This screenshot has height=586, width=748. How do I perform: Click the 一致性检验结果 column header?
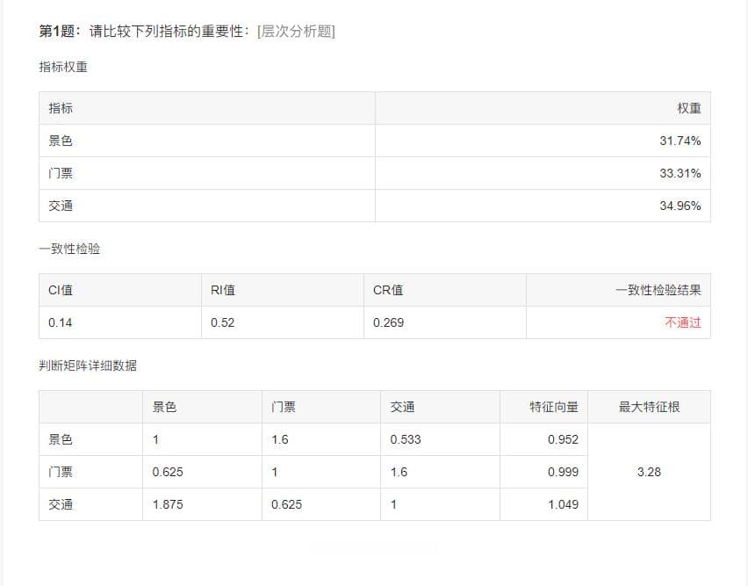pos(658,290)
